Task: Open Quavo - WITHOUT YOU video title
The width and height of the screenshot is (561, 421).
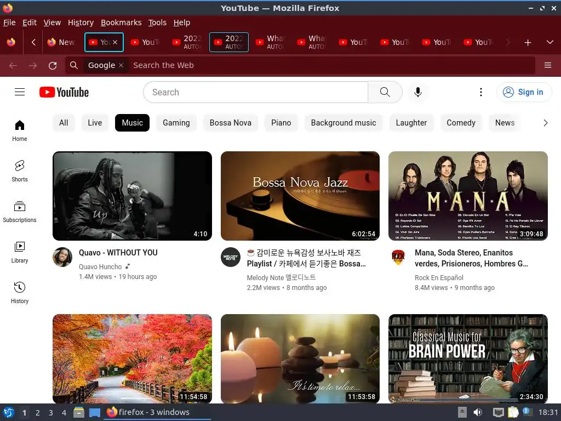Action: tap(118, 253)
